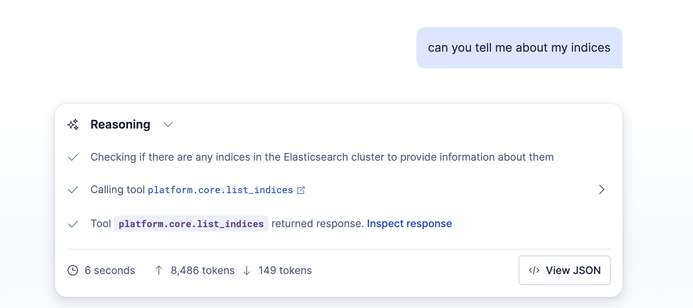This screenshot has width=693, height=308.
Task: Click the purple platform.core.list_indices badge
Action: [191, 224]
